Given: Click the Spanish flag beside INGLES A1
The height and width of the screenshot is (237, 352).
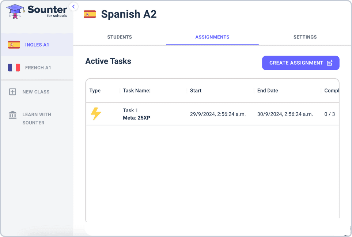Looking at the screenshot, I should tap(14, 45).
